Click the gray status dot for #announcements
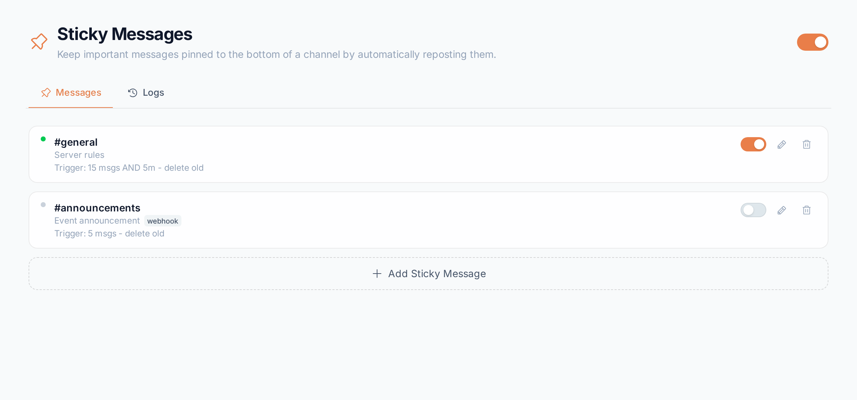 tap(43, 205)
